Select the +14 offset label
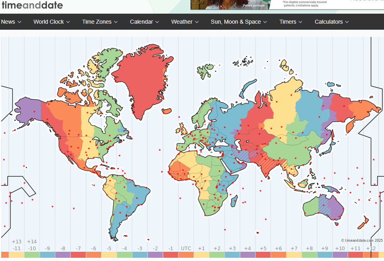Viewport: 384px width, 261px height. coord(32,242)
